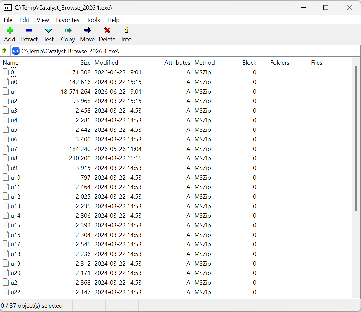The width and height of the screenshot is (361, 312).
Task: Click size value 210 200
Action: [x=80, y=158]
